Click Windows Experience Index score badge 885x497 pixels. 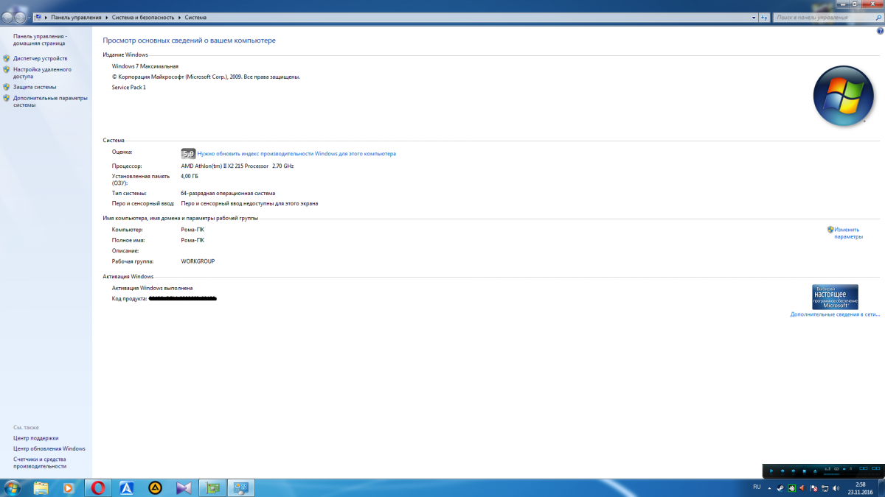click(188, 154)
